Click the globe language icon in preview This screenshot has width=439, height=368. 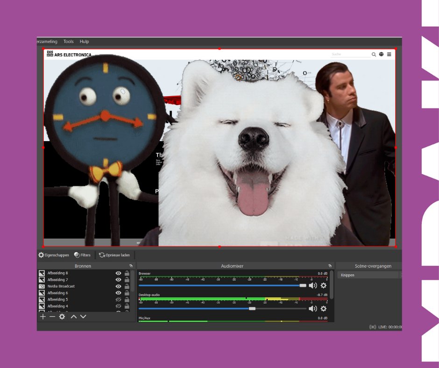pos(382,54)
